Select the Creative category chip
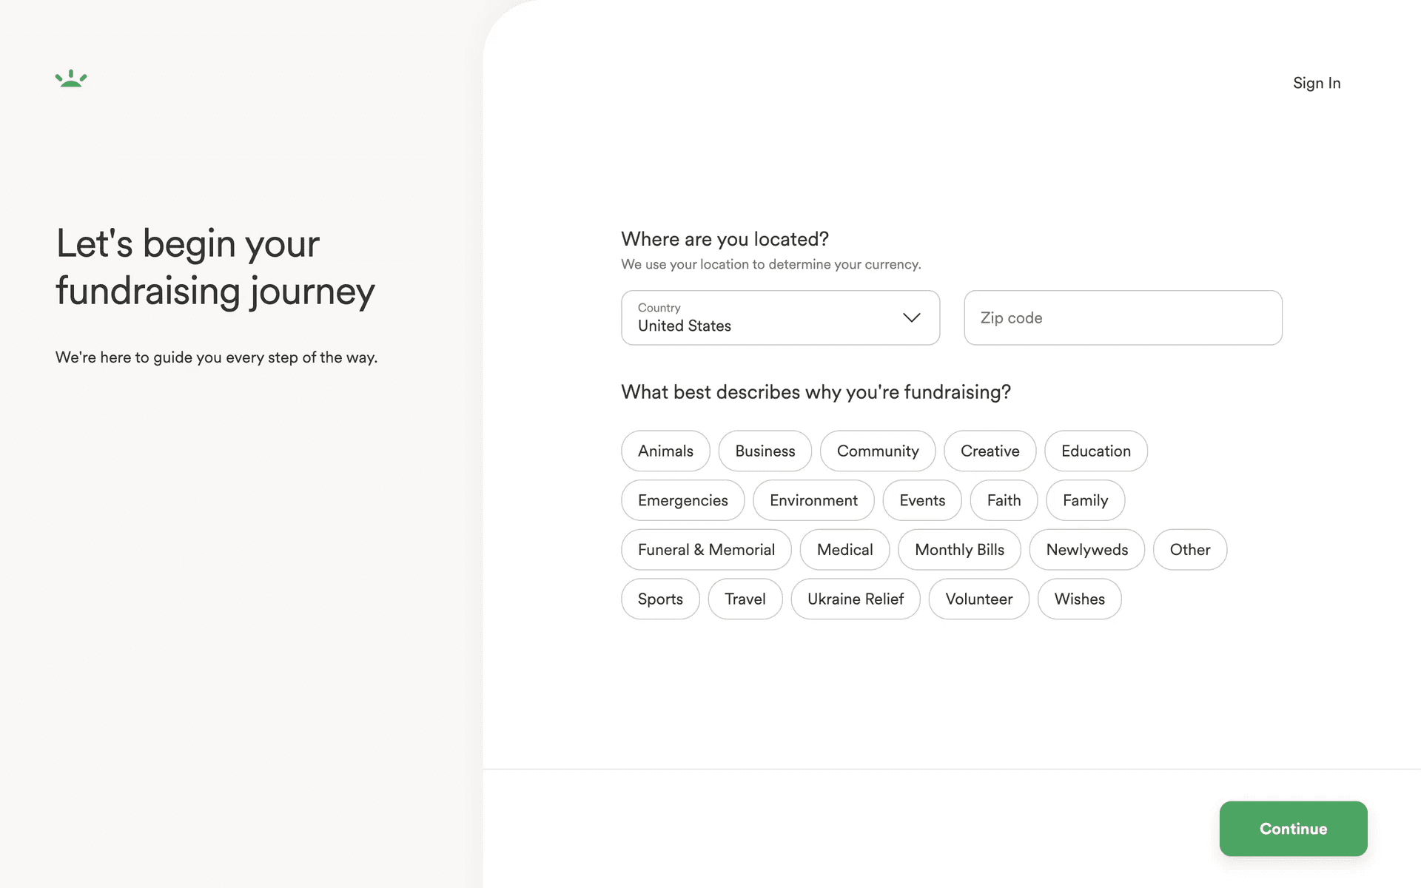The height and width of the screenshot is (888, 1421). [x=990, y=451]
